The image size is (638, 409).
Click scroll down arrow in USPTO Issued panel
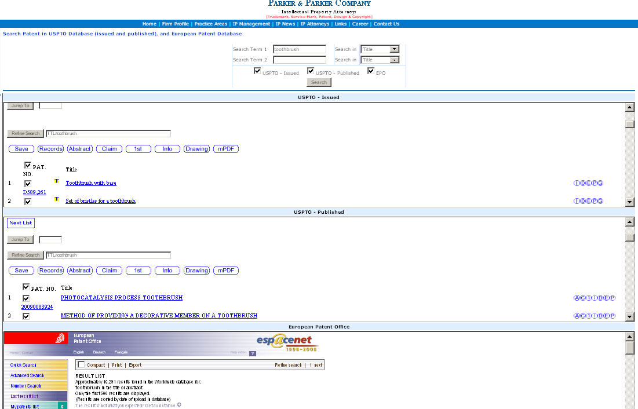(630, 202)
